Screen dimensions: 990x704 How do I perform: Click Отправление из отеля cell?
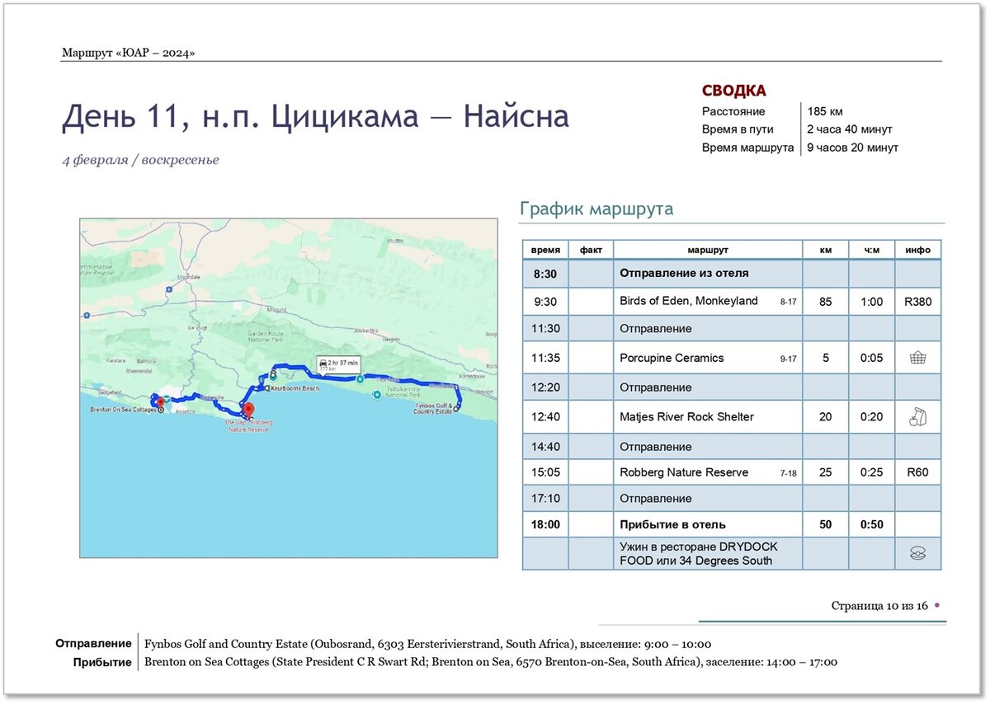708,273
